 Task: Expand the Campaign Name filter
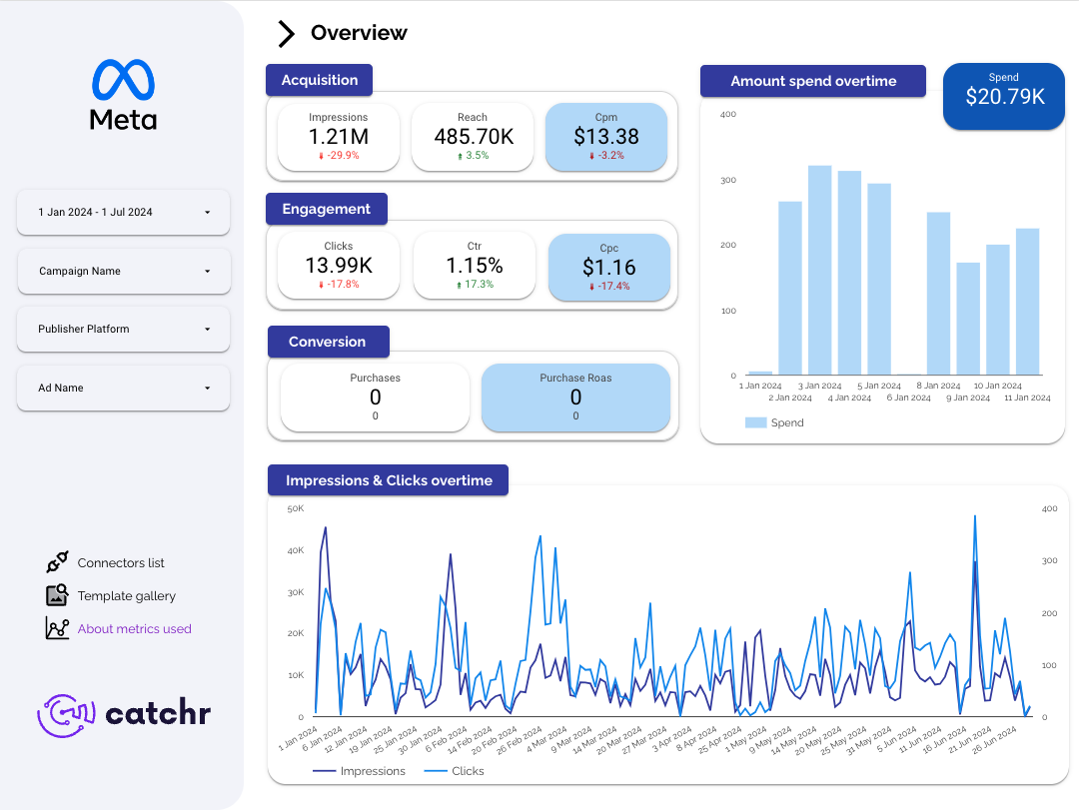pos(123,271)
